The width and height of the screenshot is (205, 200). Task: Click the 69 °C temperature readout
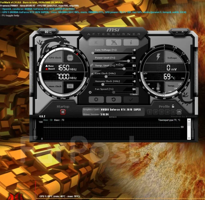[x=169, y=77]
